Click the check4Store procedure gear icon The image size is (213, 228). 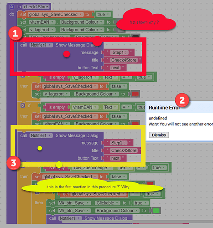click(11, 7)
